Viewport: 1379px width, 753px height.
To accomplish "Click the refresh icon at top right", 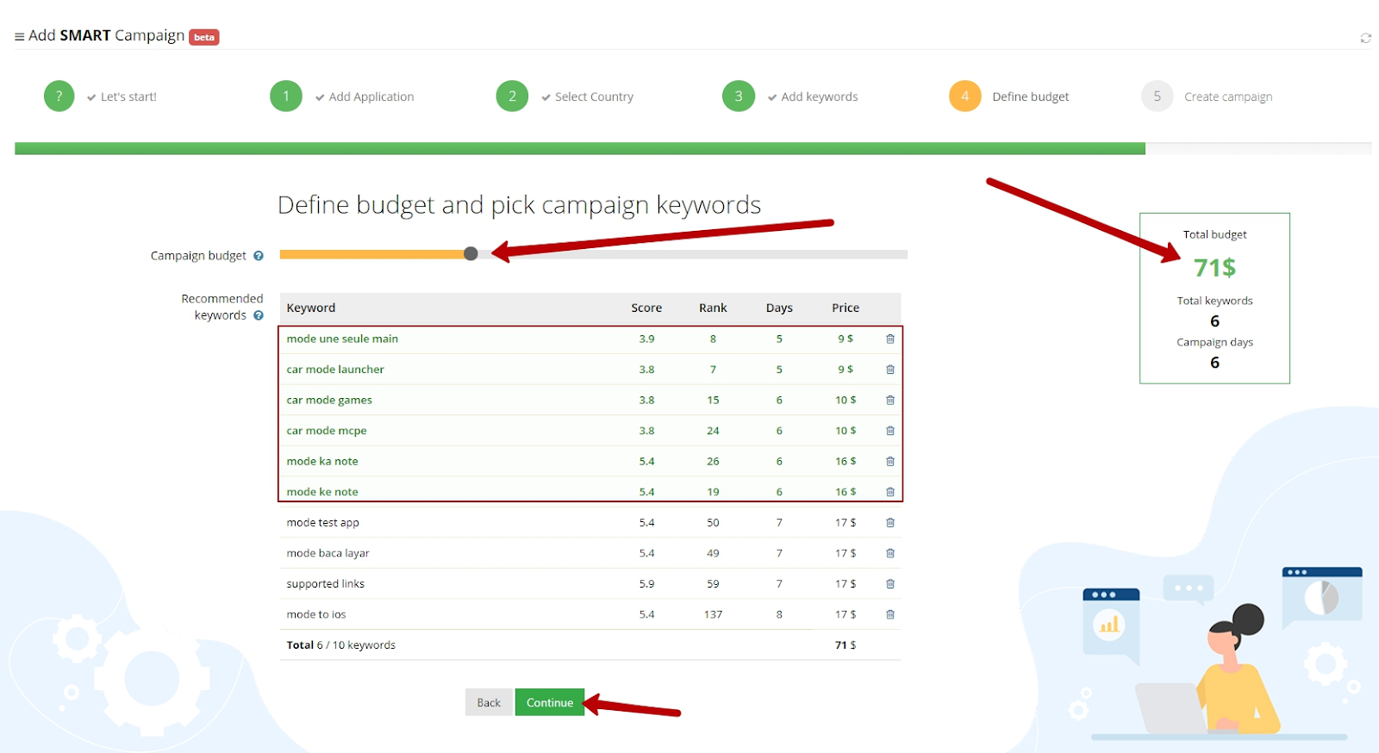I will point(1365,38).
